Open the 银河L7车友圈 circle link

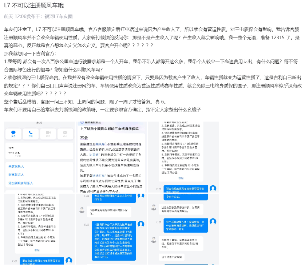coord(59,16)
